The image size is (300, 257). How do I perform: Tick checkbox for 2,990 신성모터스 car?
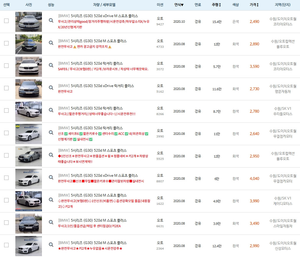[x=6, y=245]
